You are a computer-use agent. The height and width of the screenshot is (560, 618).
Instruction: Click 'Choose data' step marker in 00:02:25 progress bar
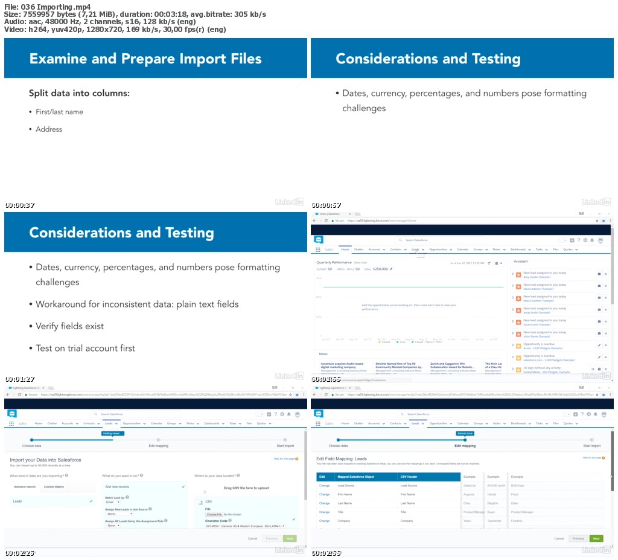point(31,440)
